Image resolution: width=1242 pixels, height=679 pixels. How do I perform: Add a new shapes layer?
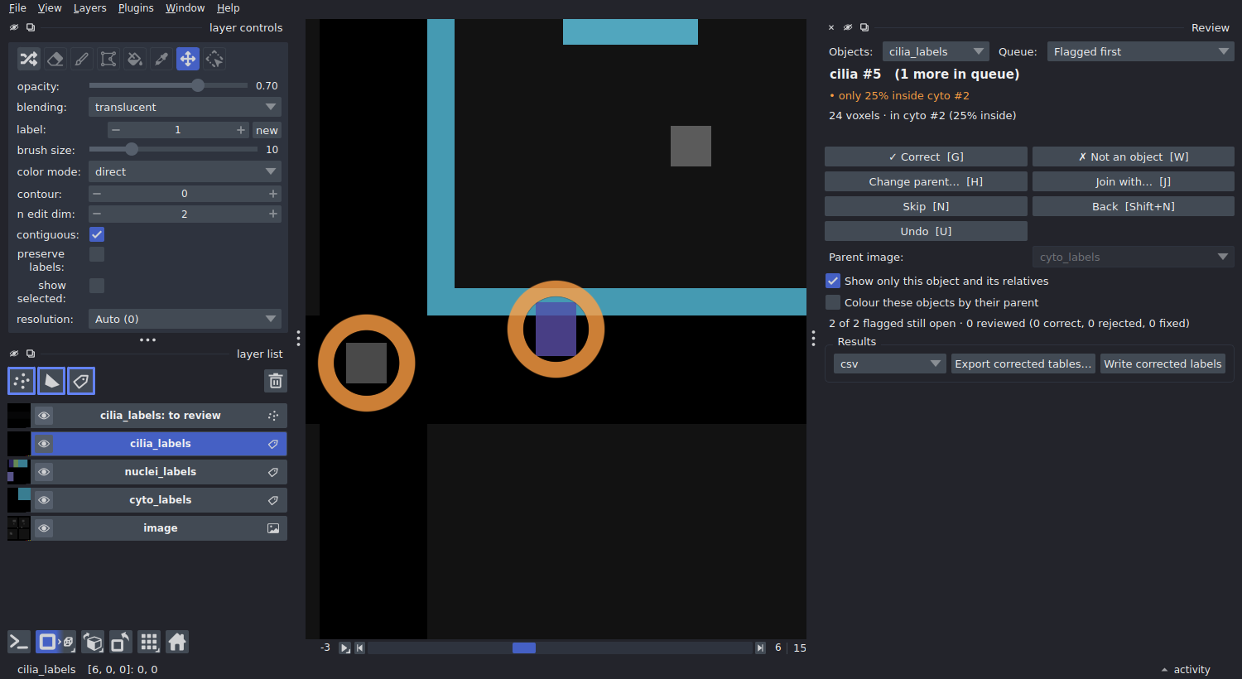[51, 381]
